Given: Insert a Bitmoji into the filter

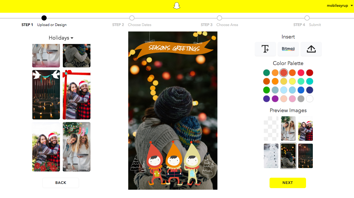Looking at the screenshot, I should (288, 49).
